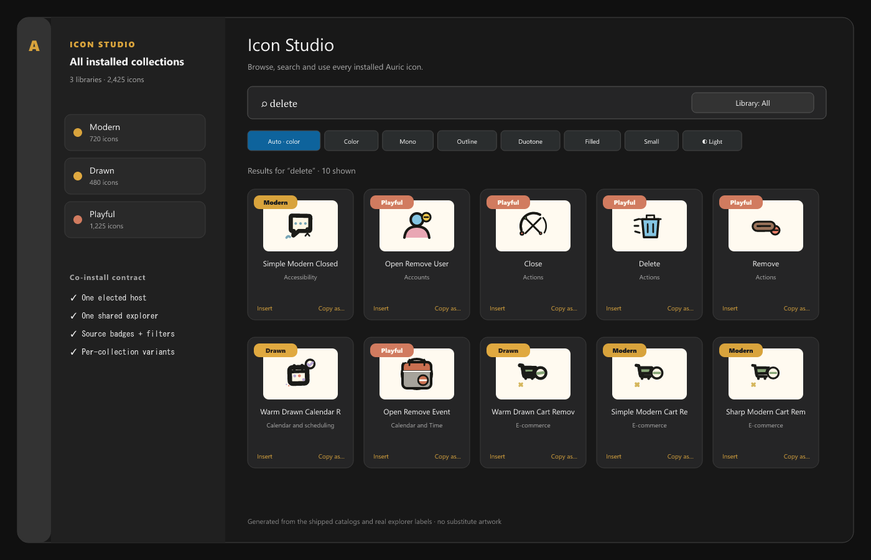Open the Library: All dropdown
The image size is (871, 560).
tap(753, 103)
